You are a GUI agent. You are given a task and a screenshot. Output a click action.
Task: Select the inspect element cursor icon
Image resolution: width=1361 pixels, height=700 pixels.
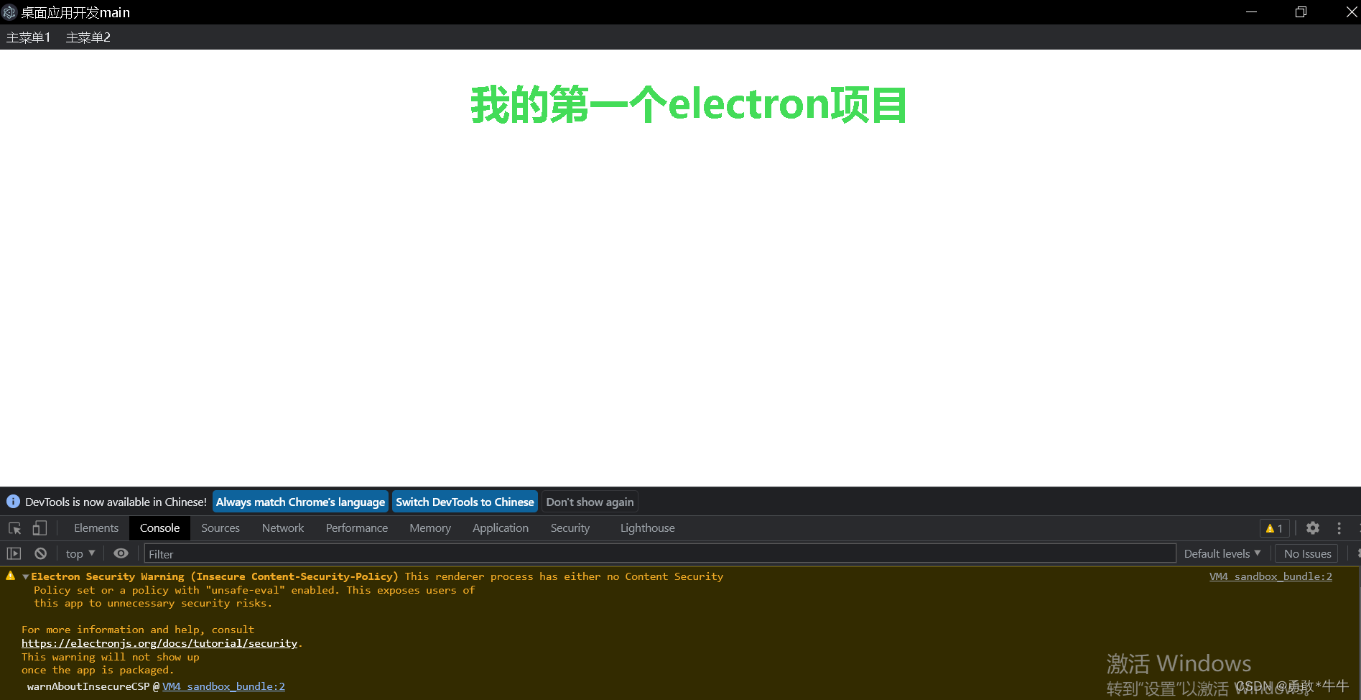[x=14, y=528]
